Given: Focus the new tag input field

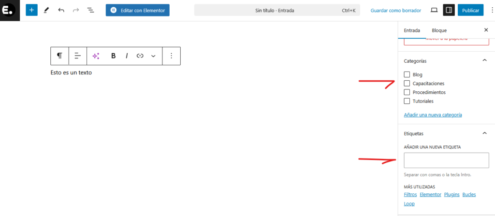Looking at the screenshot, I should [446, 160].
